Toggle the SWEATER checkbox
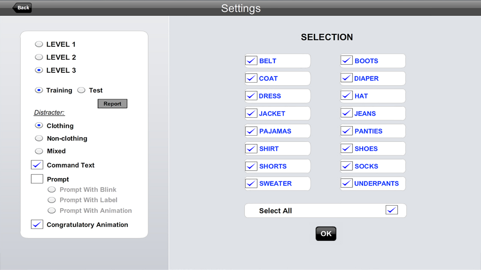 [x=251, y=183]
